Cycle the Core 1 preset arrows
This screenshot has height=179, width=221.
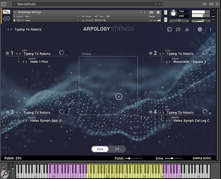point(19,54)
